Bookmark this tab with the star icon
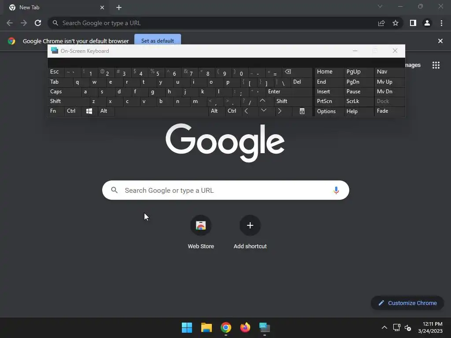Image resolution: width=451 pixels, height=338 pixels. click(396, 23)
